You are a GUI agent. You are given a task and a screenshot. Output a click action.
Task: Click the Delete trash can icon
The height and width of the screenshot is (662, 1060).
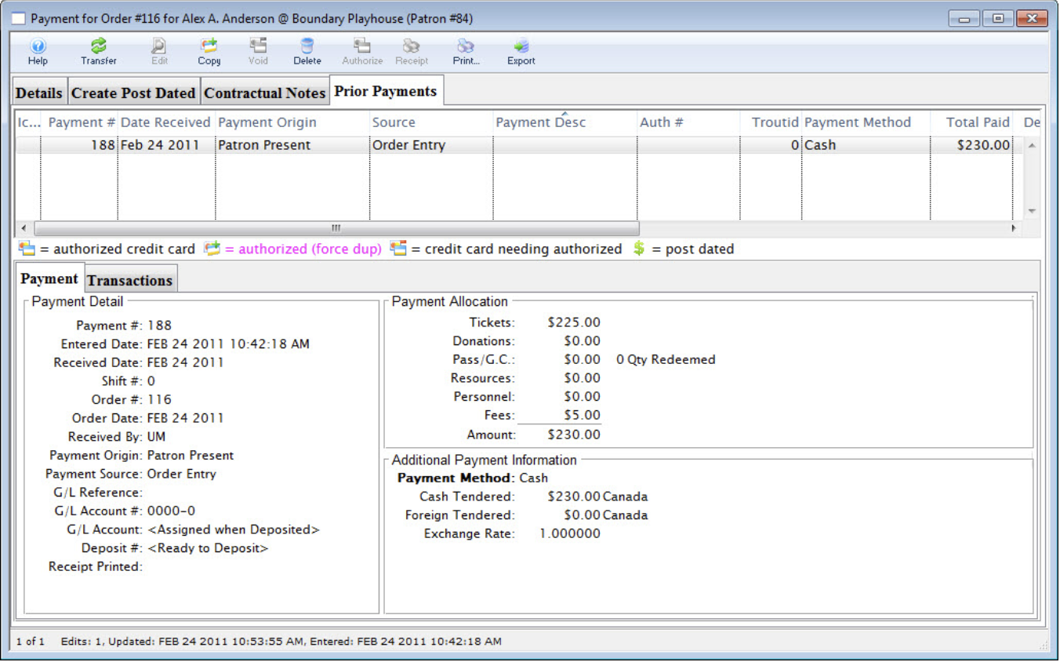coord(307,46)
